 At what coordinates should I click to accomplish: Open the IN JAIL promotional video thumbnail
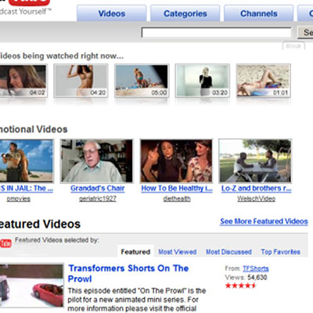pos(27,160)
